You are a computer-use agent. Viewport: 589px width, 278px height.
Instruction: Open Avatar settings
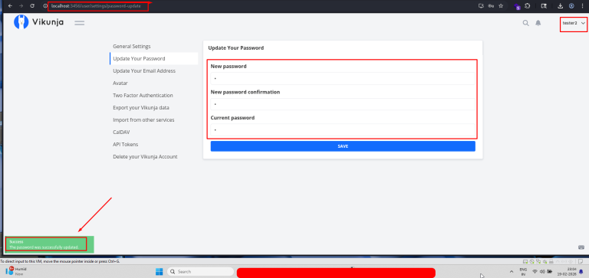coord(120,83)
